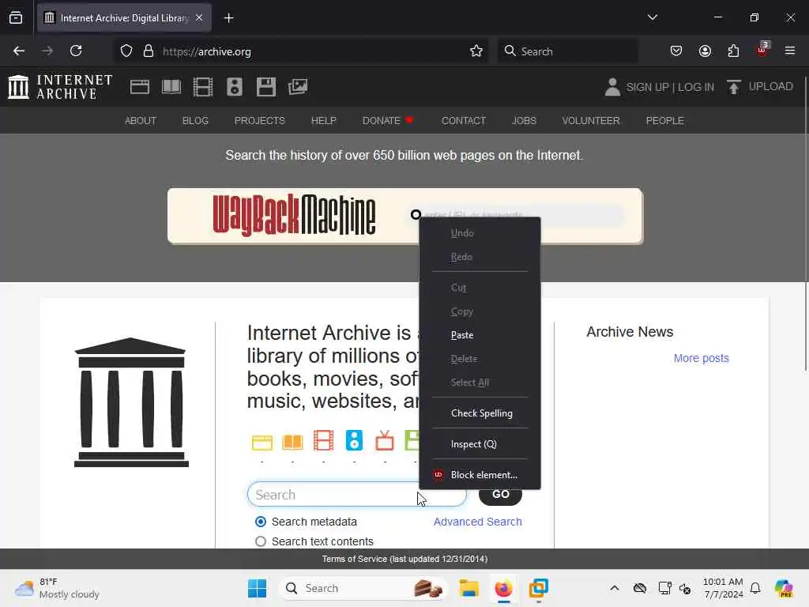The width and height of the screenshot is (809, 607).
Task: Click the weather widget in taskbar
Action: click(57, 588)
